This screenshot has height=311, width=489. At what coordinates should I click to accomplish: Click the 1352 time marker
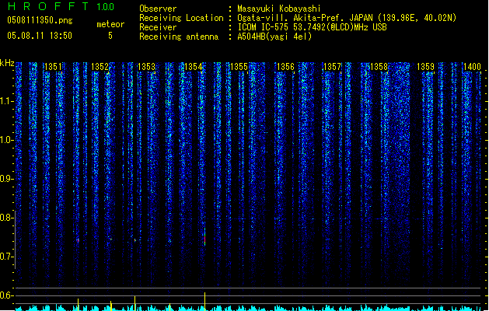(100, 66)
